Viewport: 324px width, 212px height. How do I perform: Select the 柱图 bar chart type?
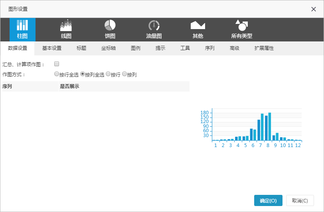click(22, 29)
